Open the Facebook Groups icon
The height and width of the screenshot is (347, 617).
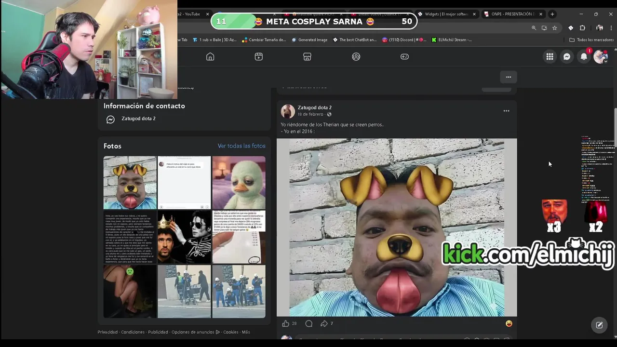coord(356,56)
